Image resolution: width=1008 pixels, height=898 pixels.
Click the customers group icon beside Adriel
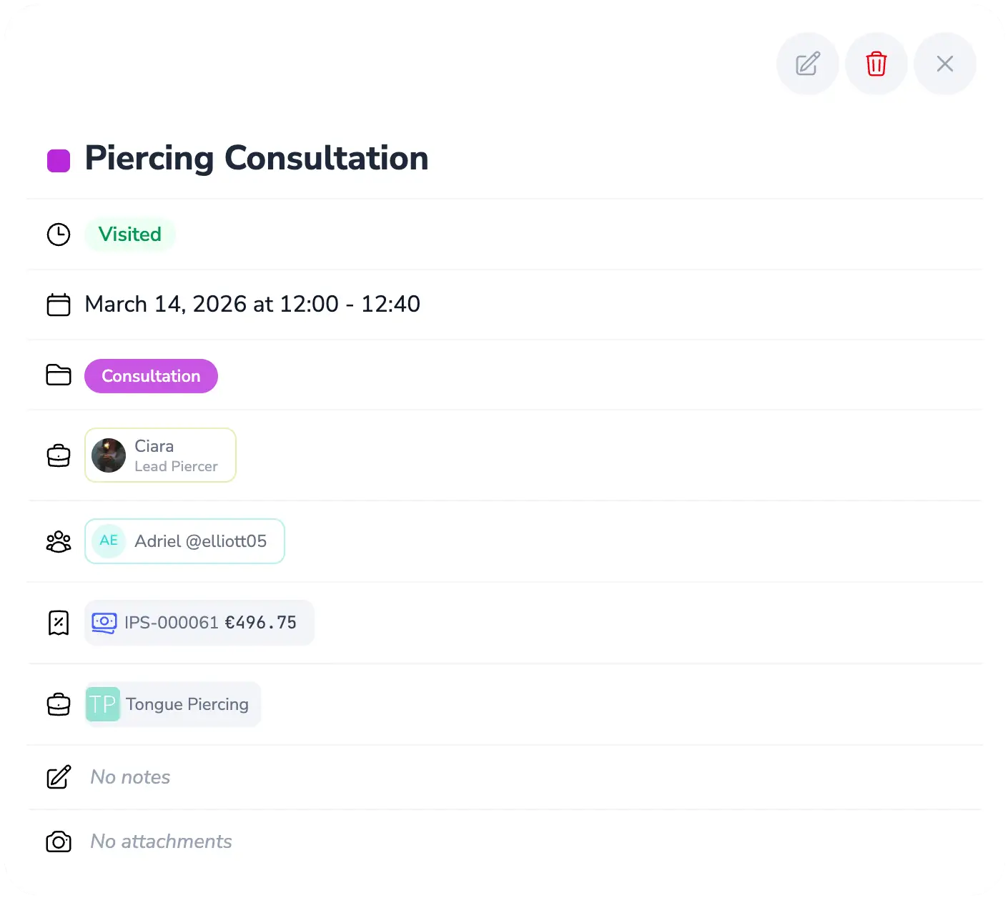click(59, 541)
